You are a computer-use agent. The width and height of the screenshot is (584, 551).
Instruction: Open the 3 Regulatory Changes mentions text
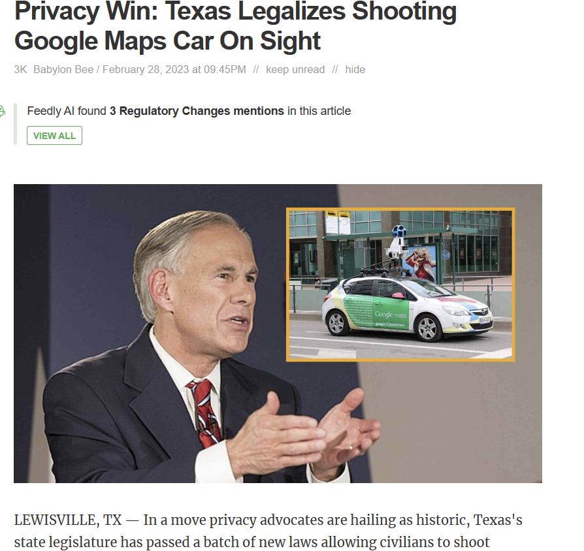(x=197, y=111)
